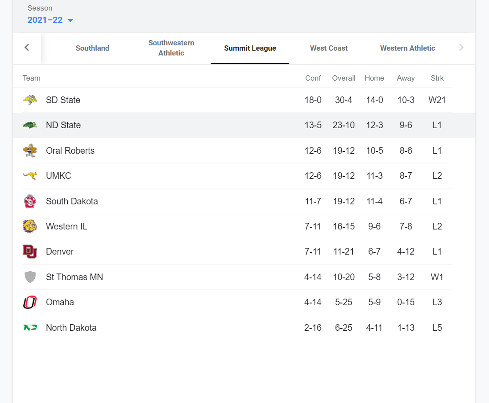Click the Strk column header
Viewport: 489px width, 403px height.
pyautogui.click(x=437, y=78)
